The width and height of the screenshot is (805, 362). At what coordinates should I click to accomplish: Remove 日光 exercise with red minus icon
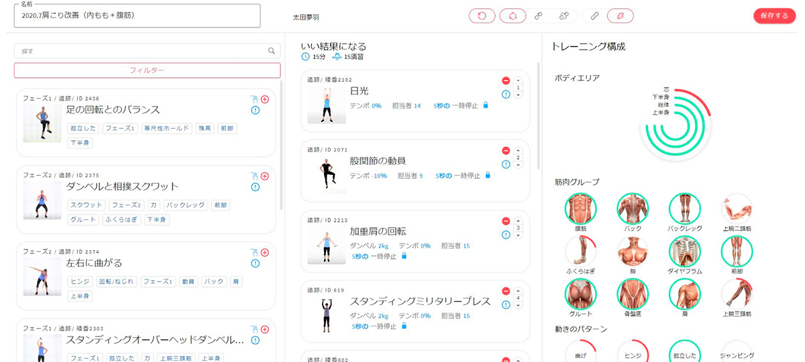pyautogui.click(x=506, y=81)
